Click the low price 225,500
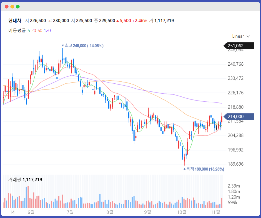The image size is (261, 218). (84, 20)
